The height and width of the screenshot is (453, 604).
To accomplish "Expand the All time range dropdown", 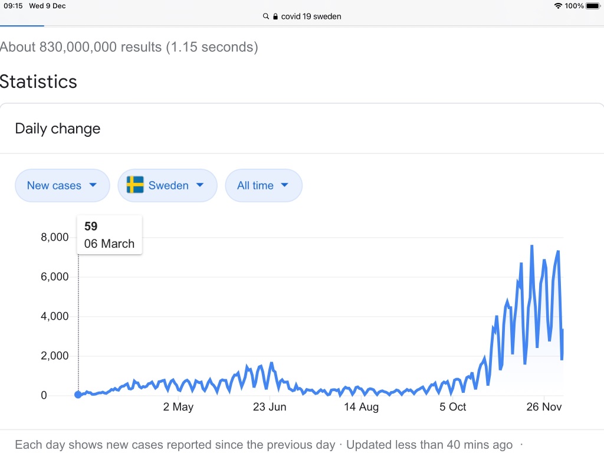I will pos(264,185).
